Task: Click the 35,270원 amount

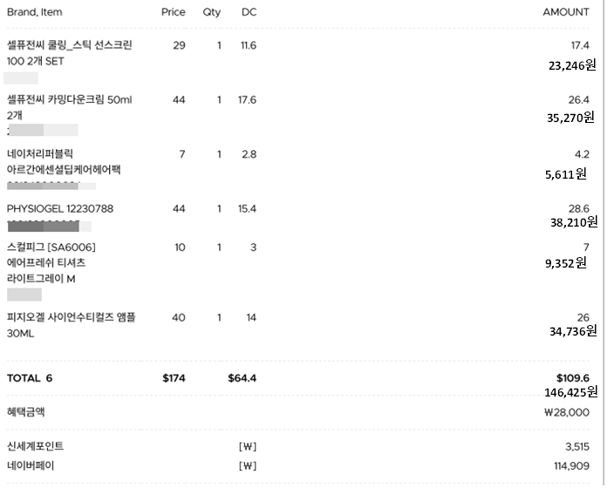Action: click(x=570, y=116)
